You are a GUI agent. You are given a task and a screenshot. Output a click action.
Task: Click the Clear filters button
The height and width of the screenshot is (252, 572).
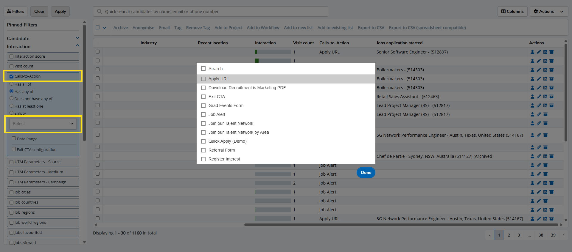tap(39, 11)
